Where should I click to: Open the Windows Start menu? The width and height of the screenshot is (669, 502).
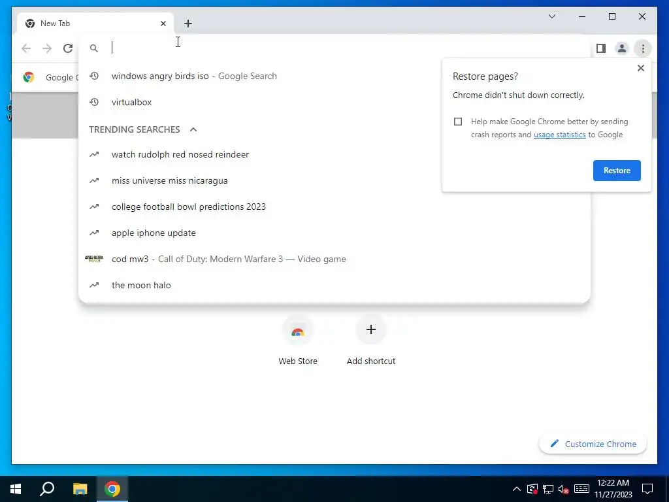[x=16, y=489]
